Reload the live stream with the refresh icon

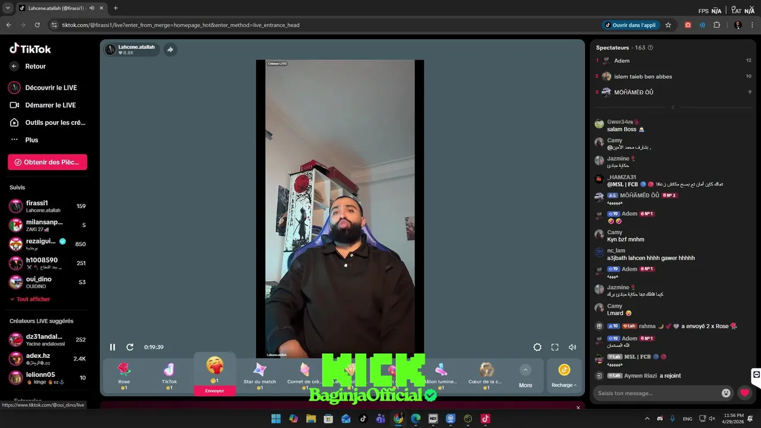pos(130,347)
